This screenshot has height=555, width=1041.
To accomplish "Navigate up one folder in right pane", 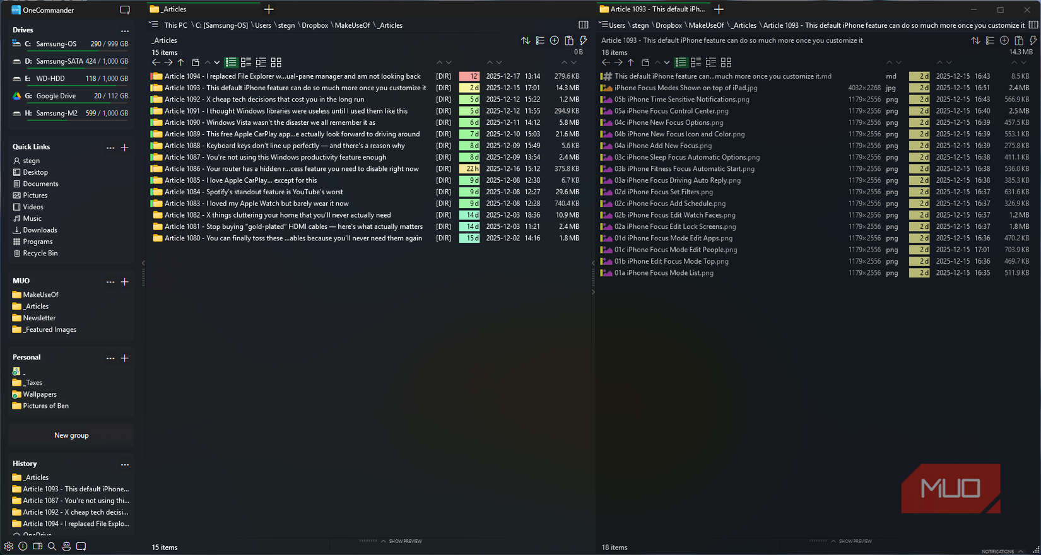I will pos(631,62).
